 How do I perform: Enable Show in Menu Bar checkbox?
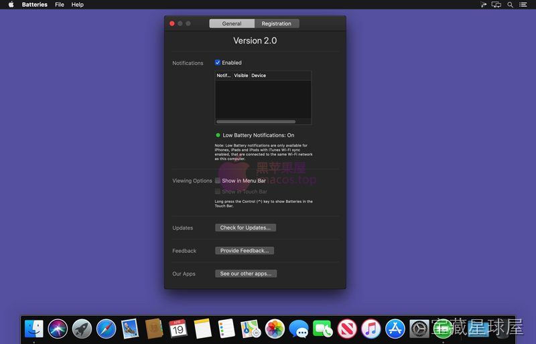[217, 181]
